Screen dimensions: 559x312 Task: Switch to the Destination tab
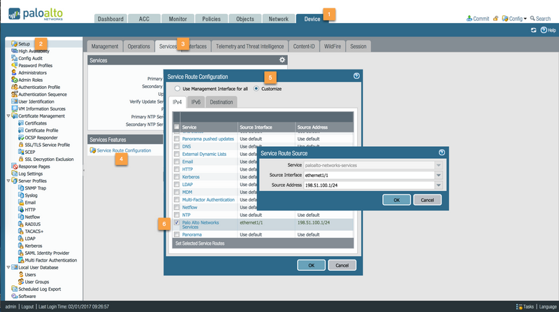221,102
